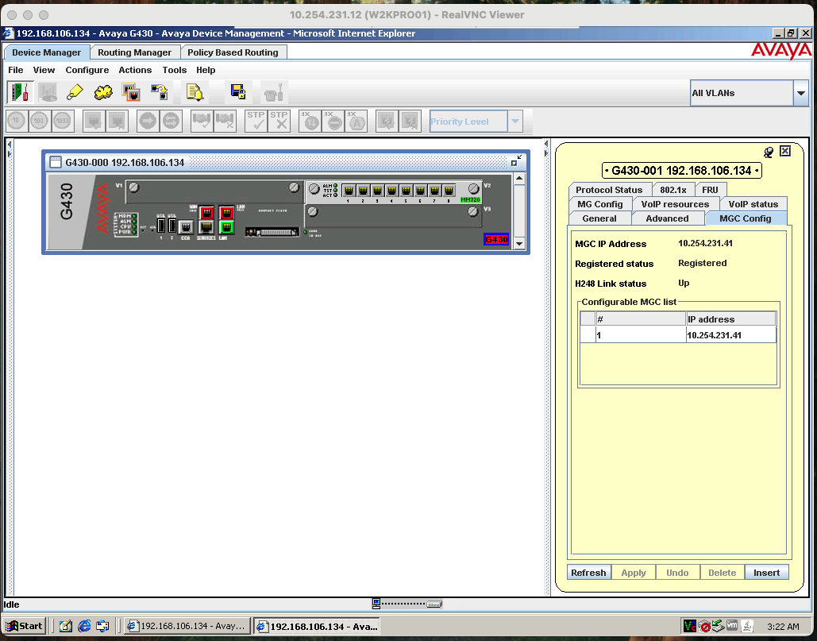Open the Help menu
Image resolution: width=817 pixels, height=641 pixels.
206,70
